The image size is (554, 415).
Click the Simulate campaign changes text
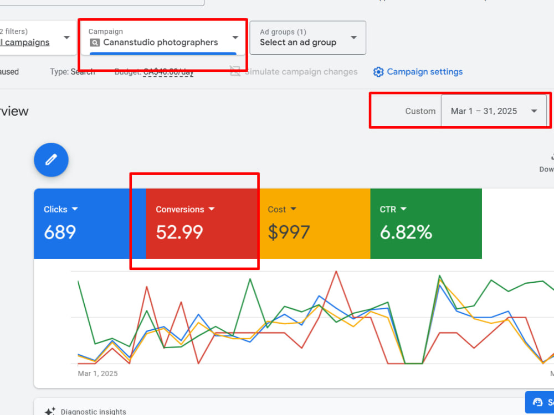(301, 71)
